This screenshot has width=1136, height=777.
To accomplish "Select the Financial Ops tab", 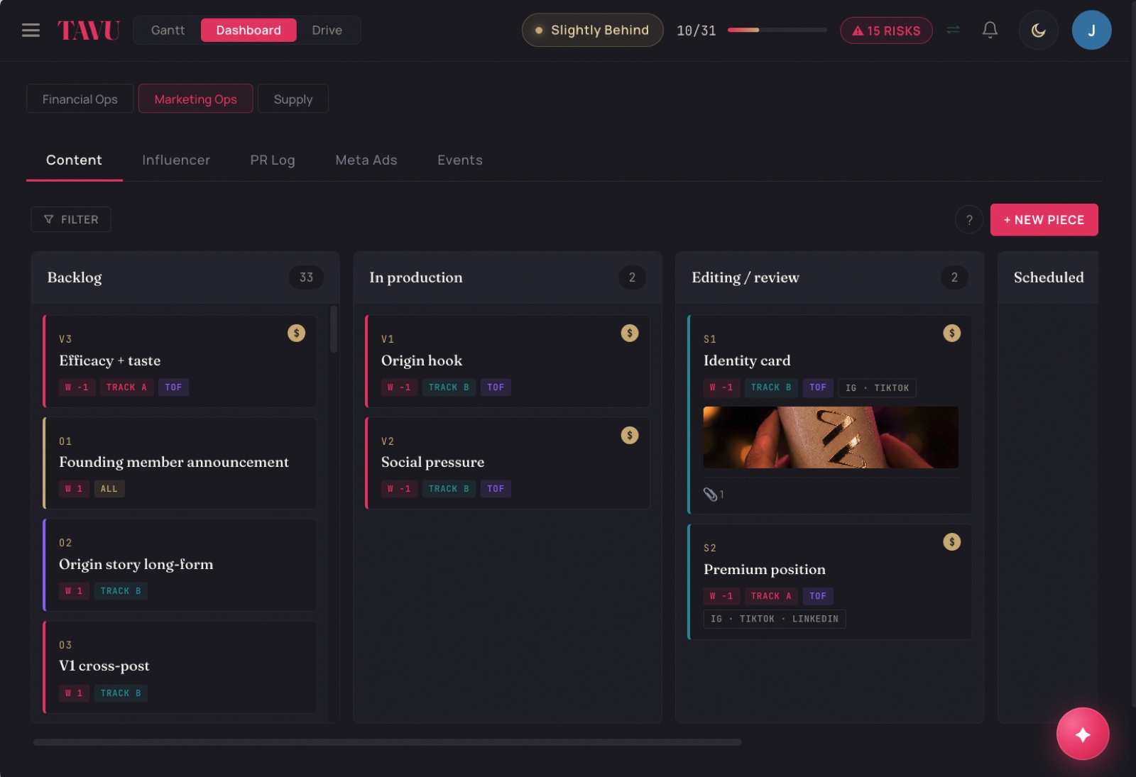I will pos(80,99).
